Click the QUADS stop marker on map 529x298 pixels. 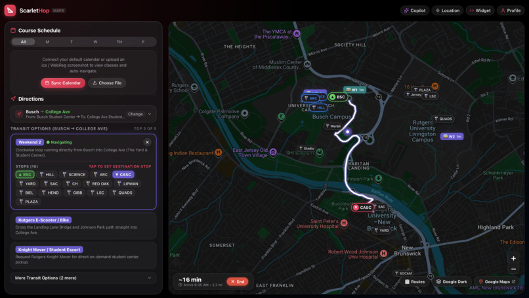(x=443, y=119)
